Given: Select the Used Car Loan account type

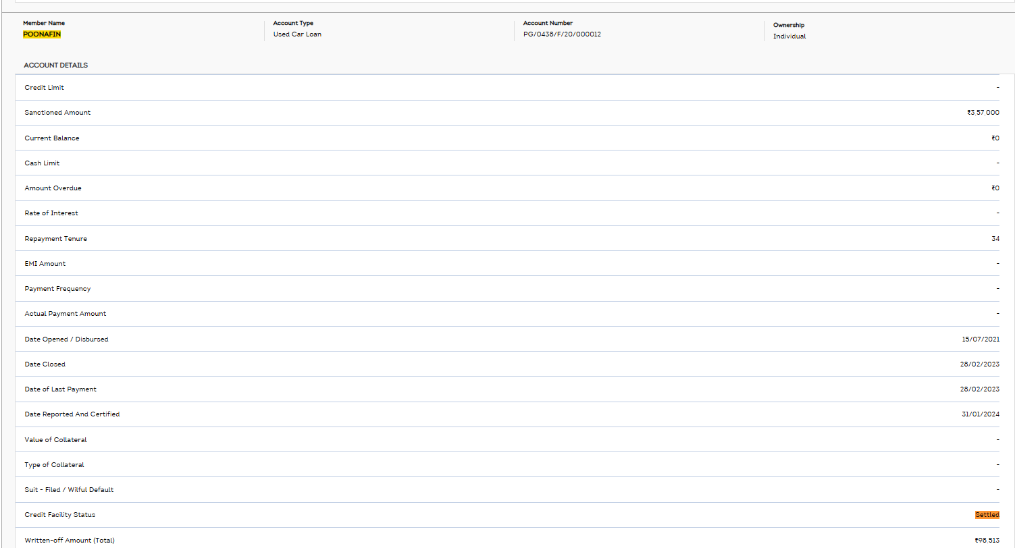Looking at the screenshot, I should 297,34.
